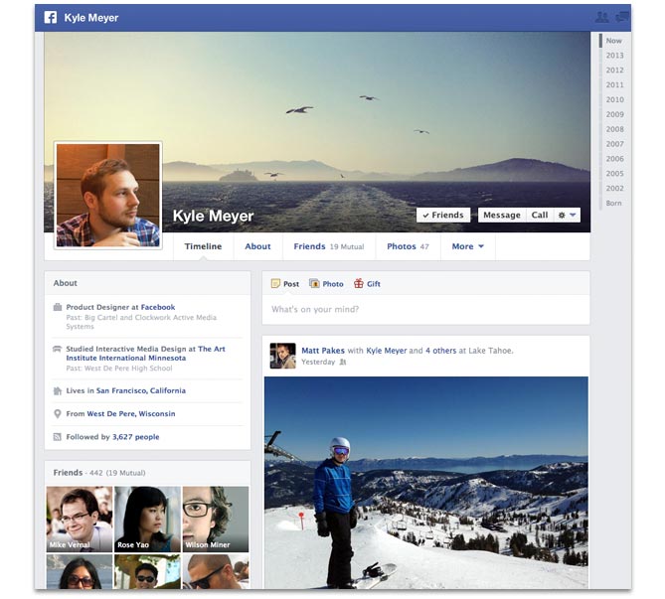Toggle the checked Friends button on cover
This screenshot has width=665, height=599.
442,215
